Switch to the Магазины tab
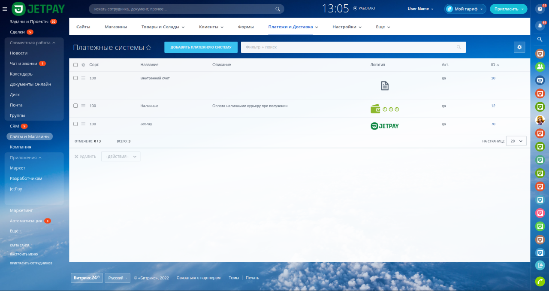 coord(116,27)
